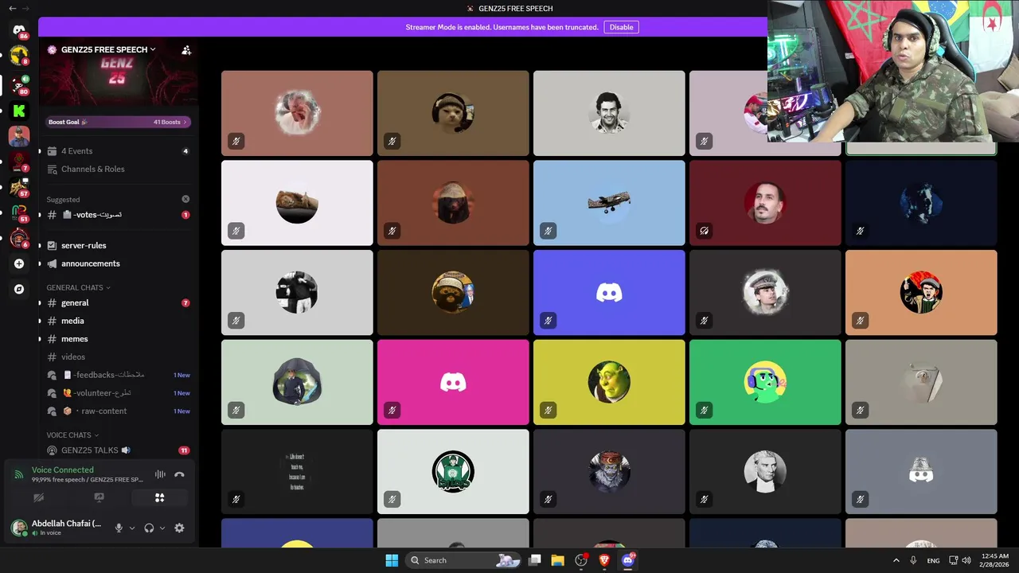Open Task View from taskbar

pyautogui.click(x=535, y=560)
